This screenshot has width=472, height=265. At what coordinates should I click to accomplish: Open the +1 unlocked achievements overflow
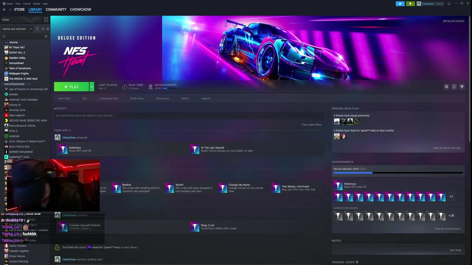pyautogui.click(x=451, y=197)
